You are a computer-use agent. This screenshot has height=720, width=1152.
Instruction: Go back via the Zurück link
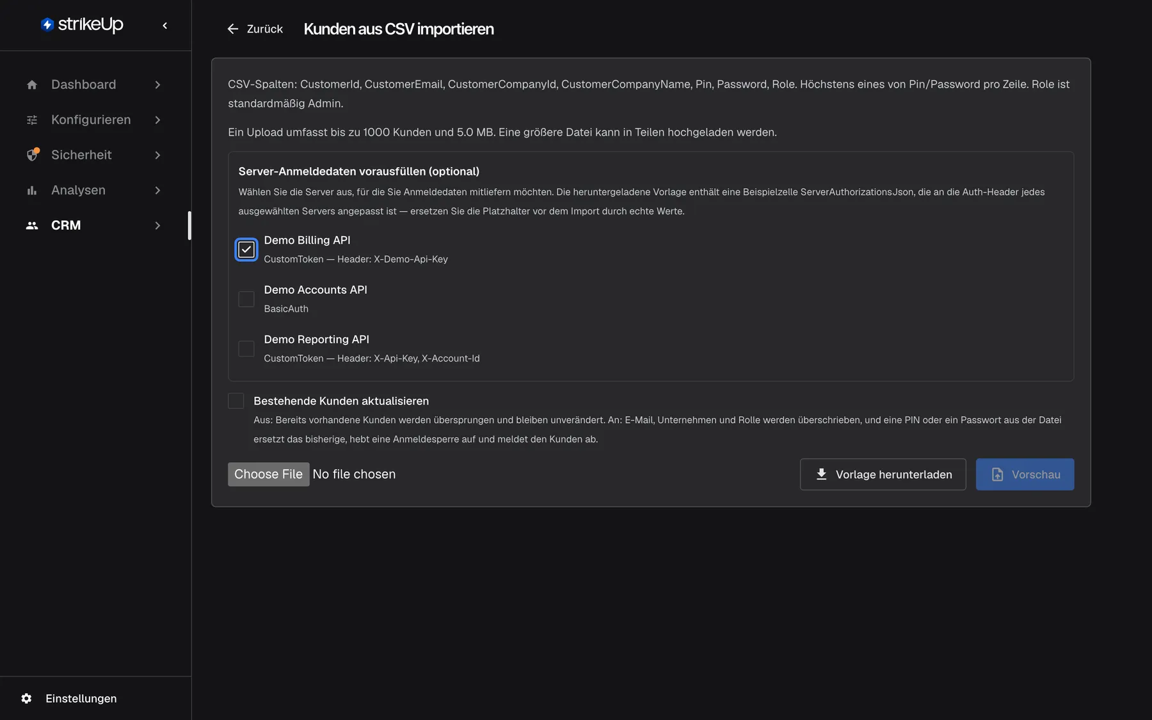click(255, 29)
